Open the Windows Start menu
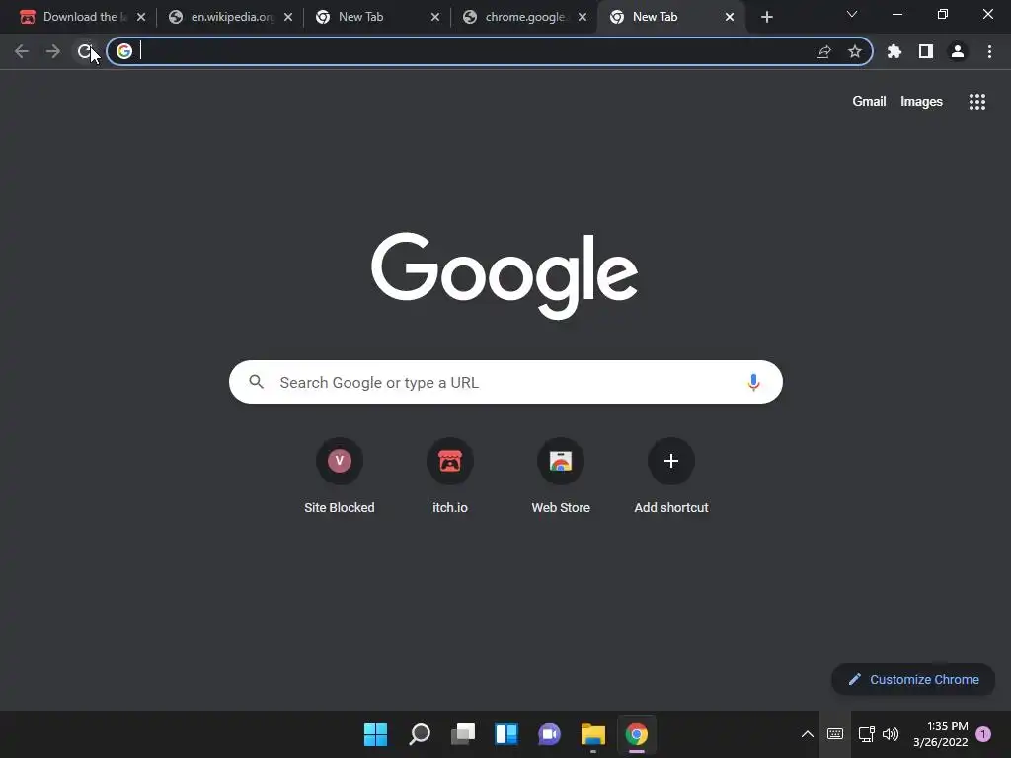The width and height of the screenshot is (1011, 758). pyautogui.click(x=375, y=734)
